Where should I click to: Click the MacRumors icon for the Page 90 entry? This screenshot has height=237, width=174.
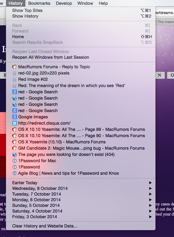[x=14, y=136]
